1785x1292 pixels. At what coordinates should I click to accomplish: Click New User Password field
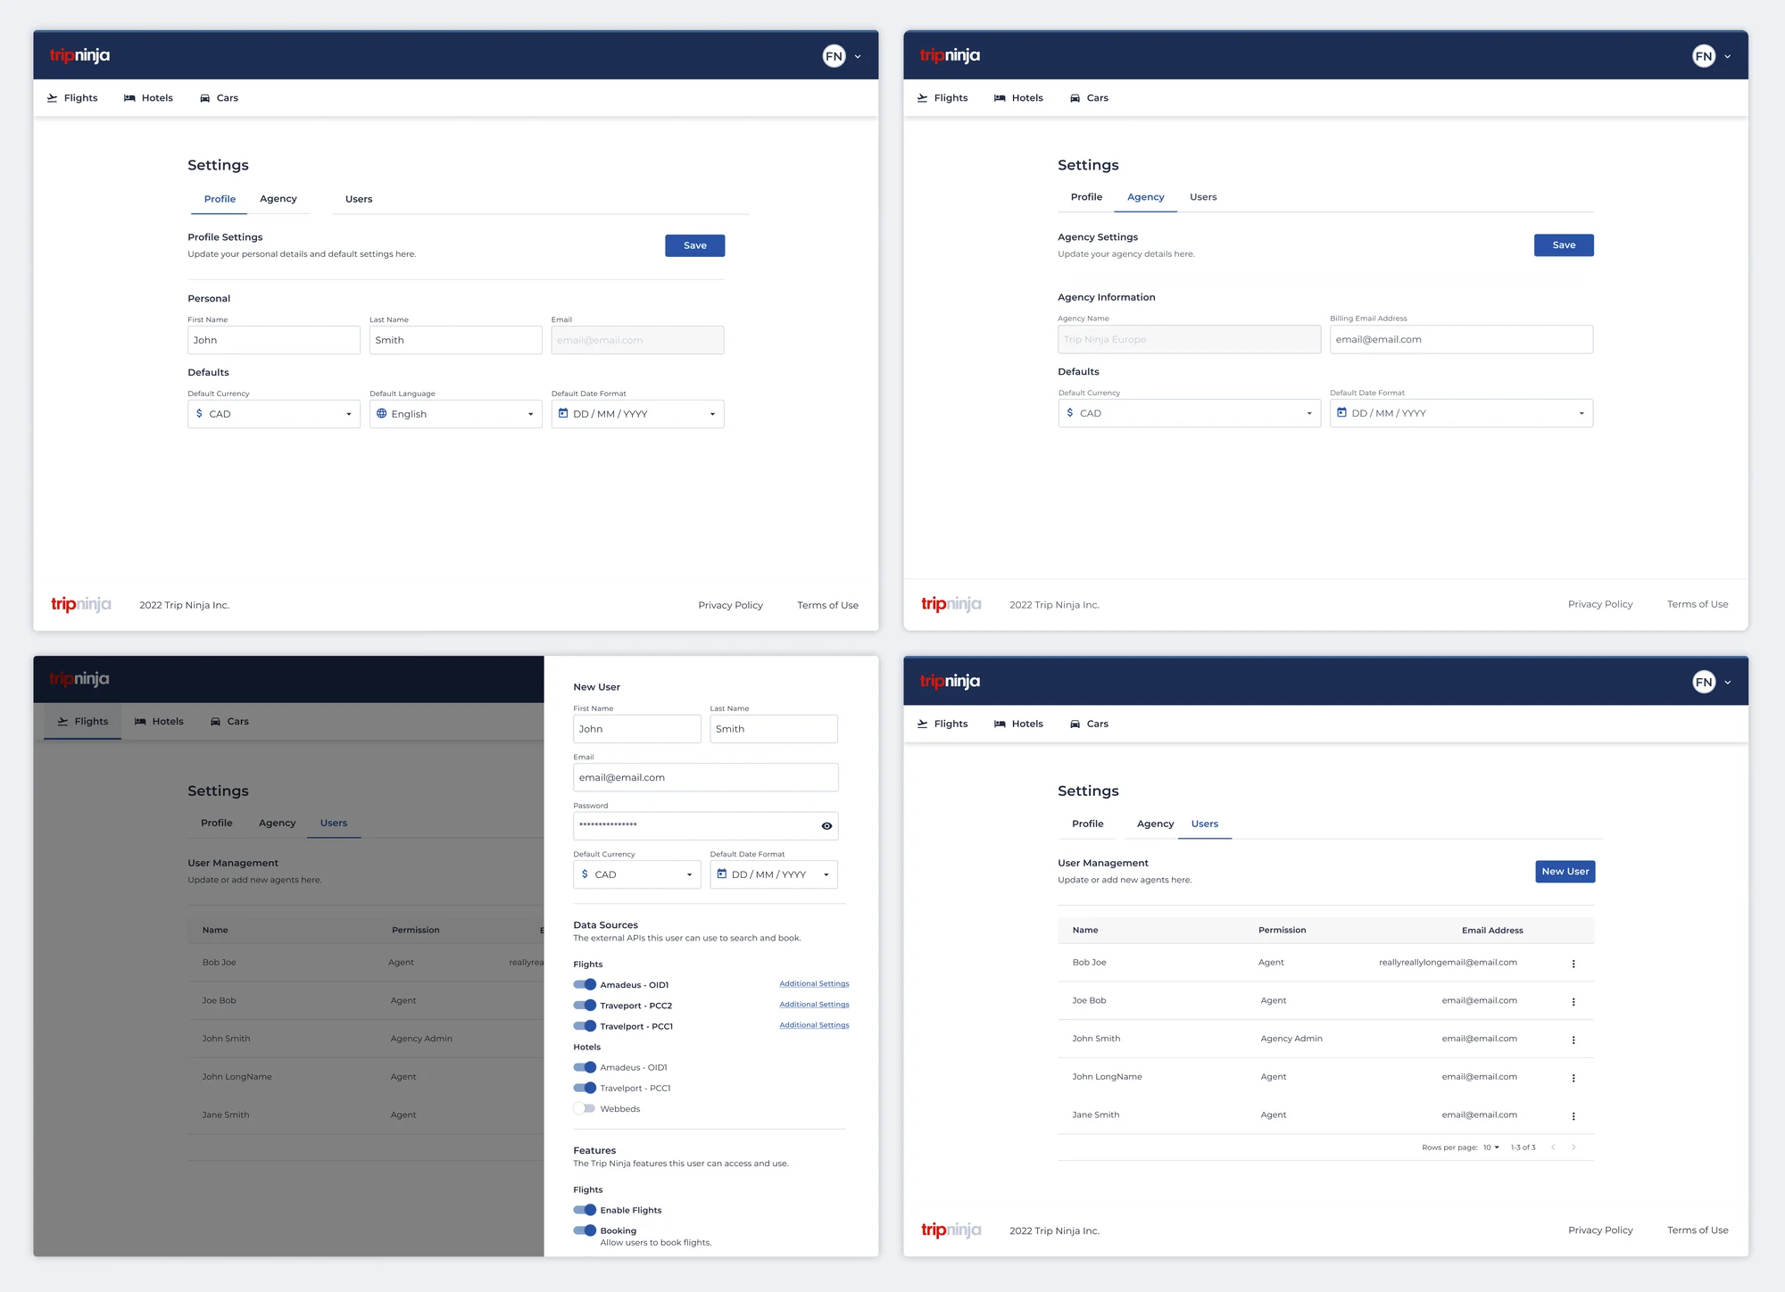coord(706,826)
